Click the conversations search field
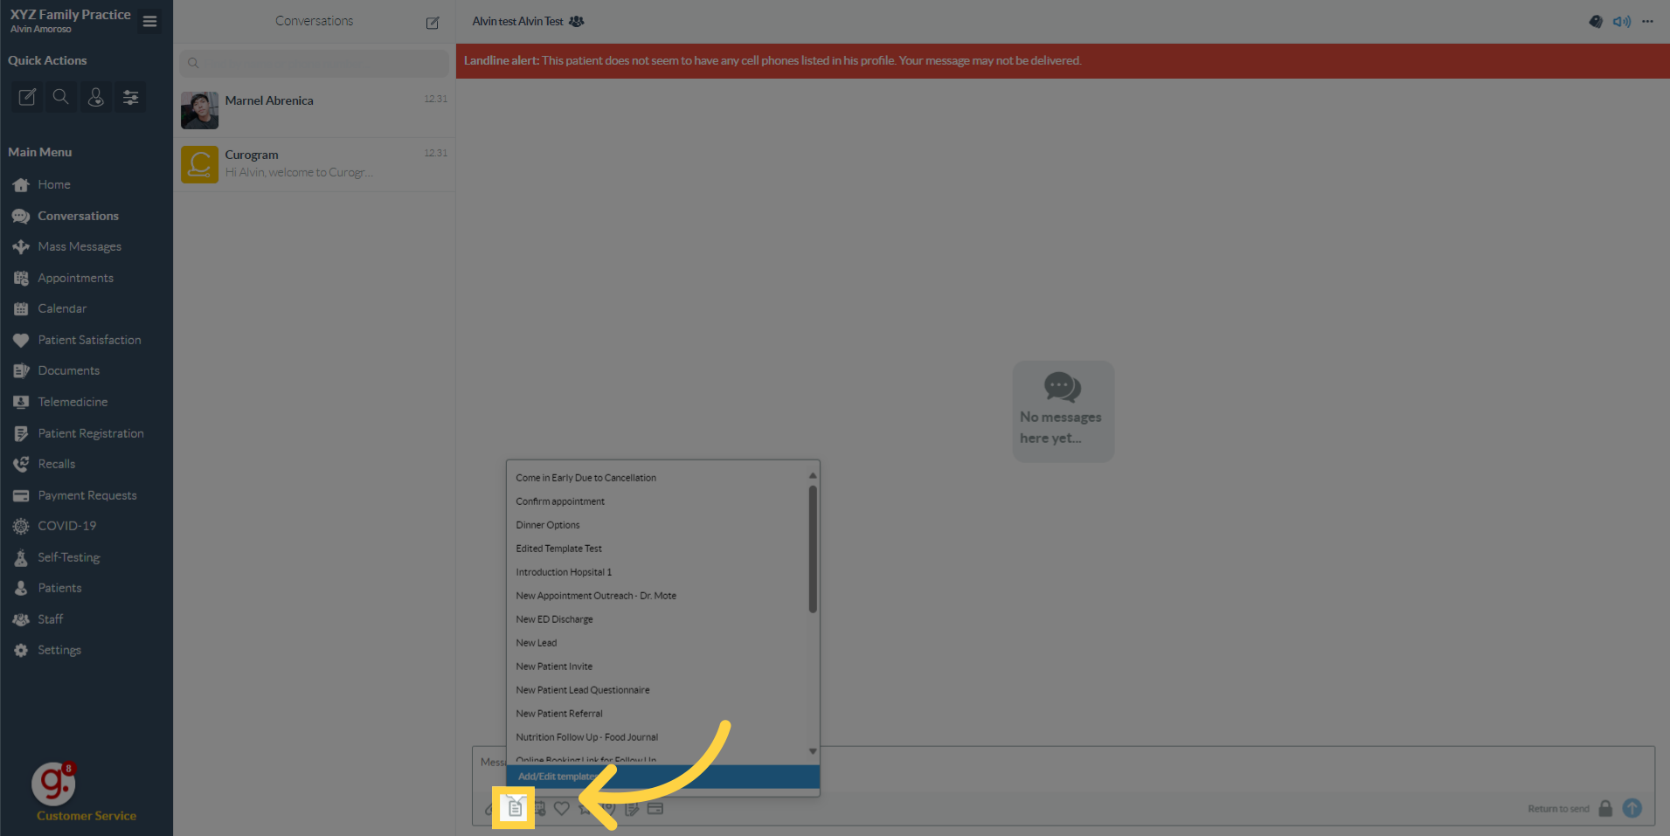 pyautogui.click(x=315, y=63)
